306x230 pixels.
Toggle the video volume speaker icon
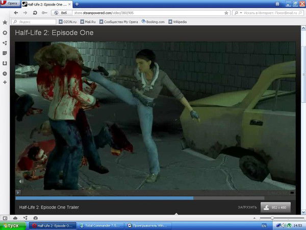click(21, 181)
